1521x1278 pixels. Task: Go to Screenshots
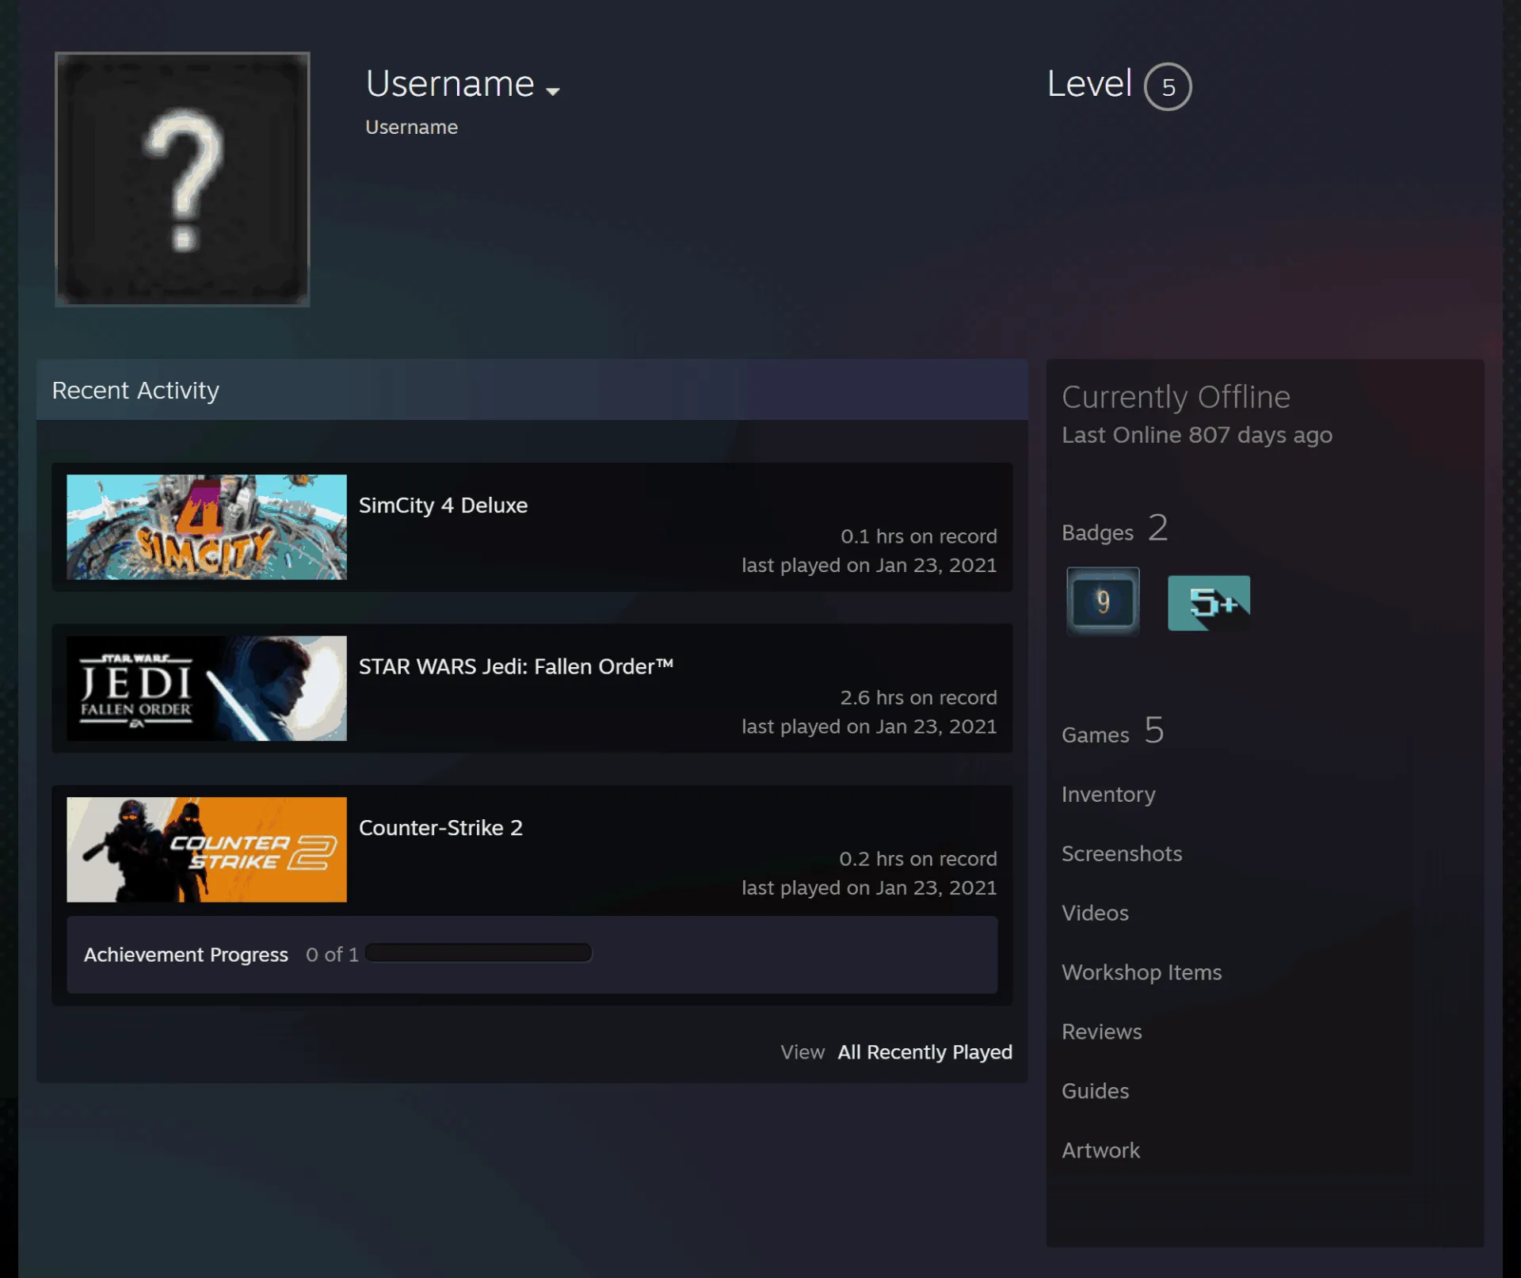tap(1122, 854)
